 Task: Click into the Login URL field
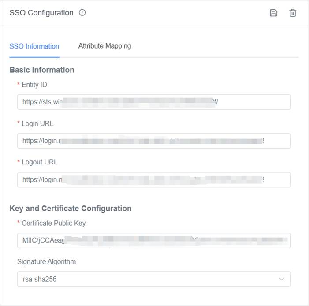pyautogui.click(x=154, y=141)
